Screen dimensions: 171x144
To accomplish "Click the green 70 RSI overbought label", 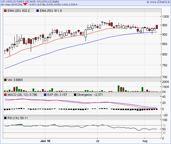I will pyautogui.click(x=164, y=126).
